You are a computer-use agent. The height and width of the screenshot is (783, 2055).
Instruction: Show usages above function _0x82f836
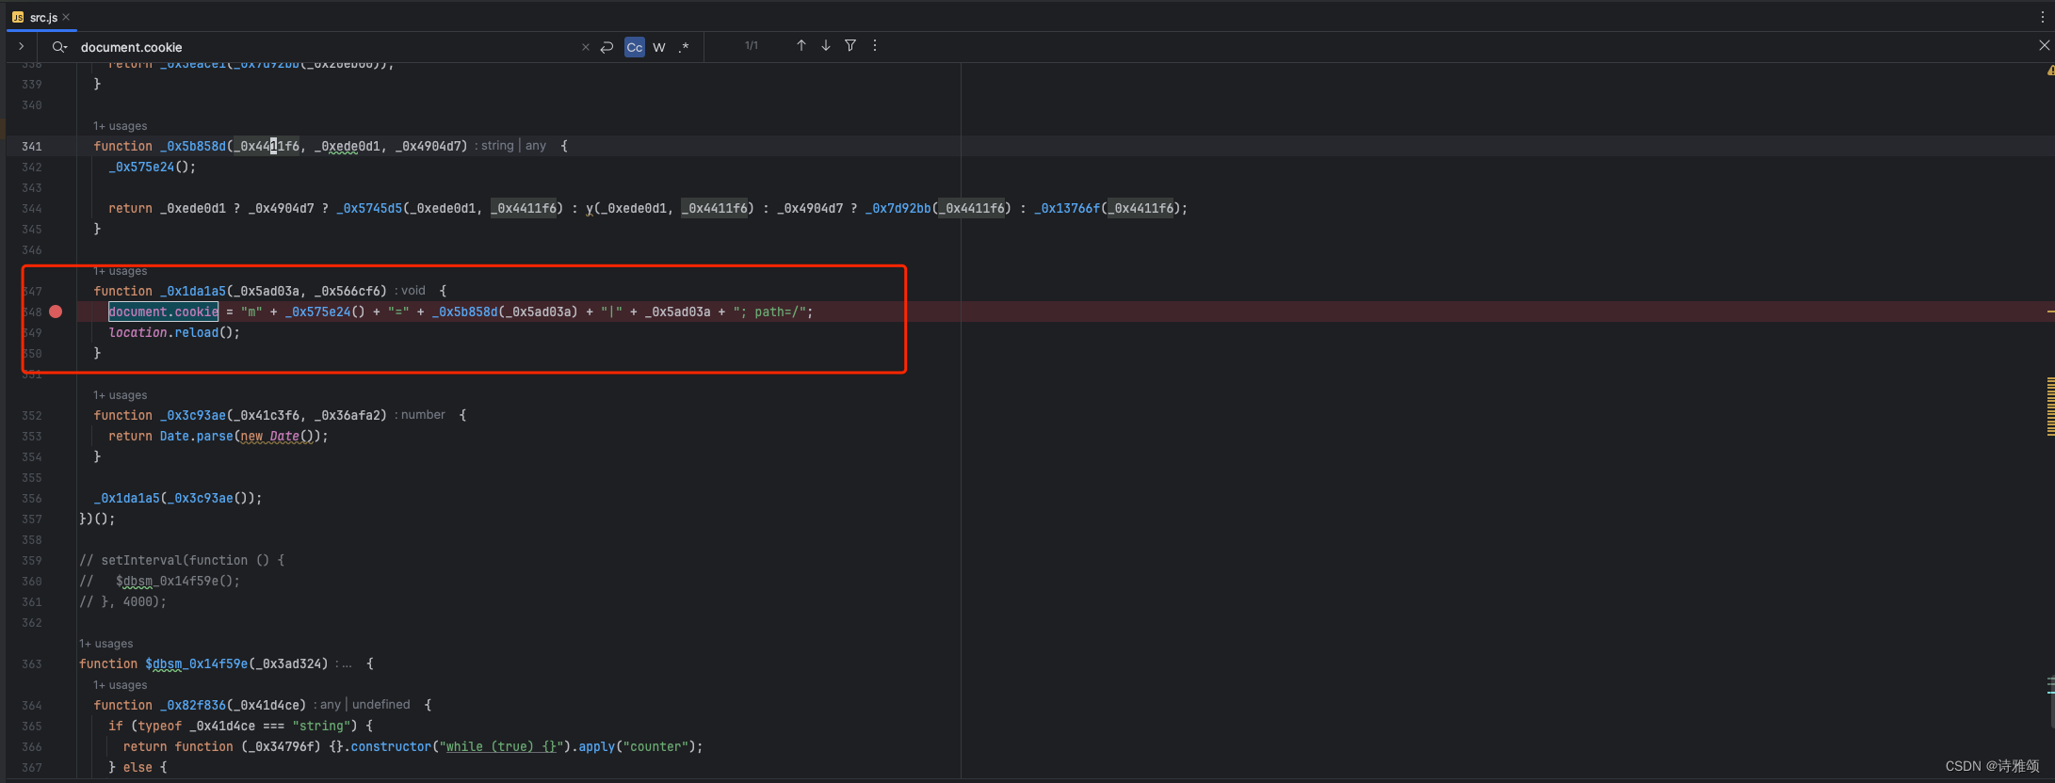(x=120, y=685)
